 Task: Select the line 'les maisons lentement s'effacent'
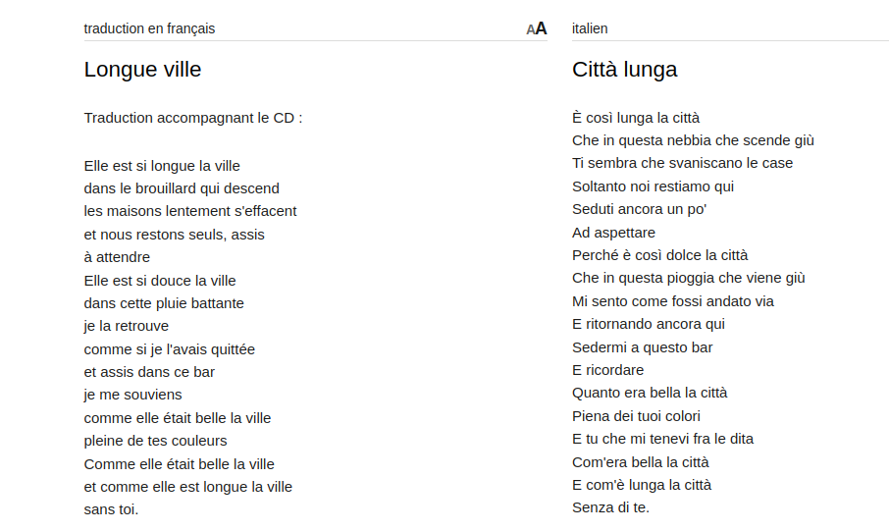pyautogui.click(x=190, y=211)
